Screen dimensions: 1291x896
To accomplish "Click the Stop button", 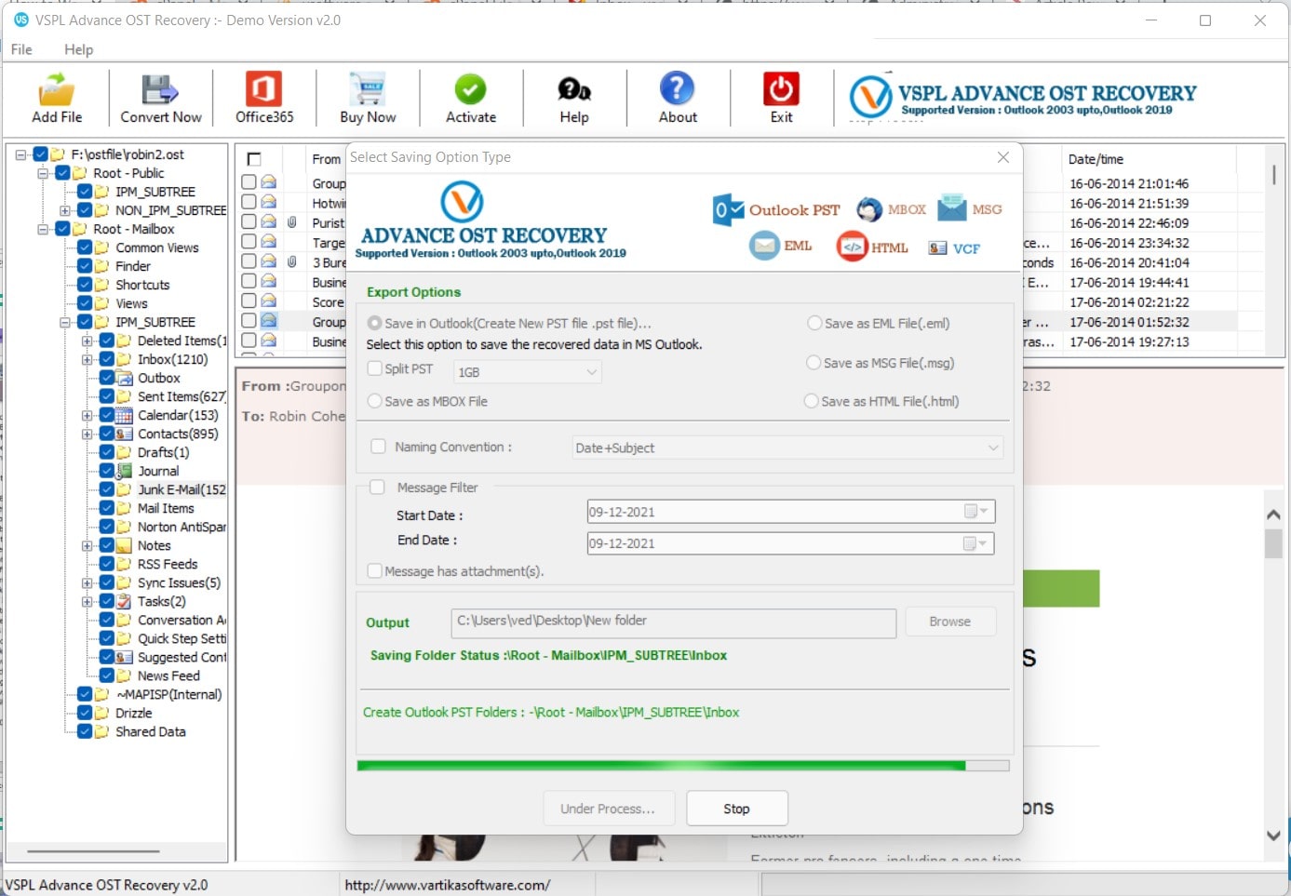I will 737,809.
